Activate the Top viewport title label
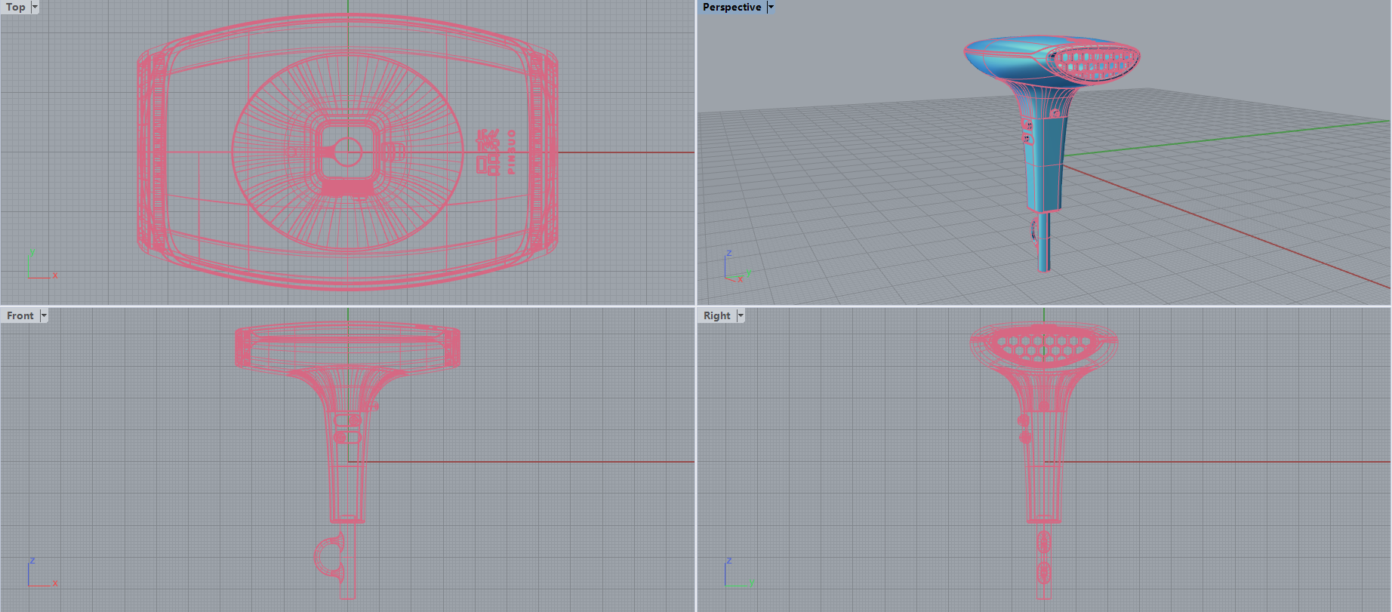The image size is (1392, 612). (15, 7)
